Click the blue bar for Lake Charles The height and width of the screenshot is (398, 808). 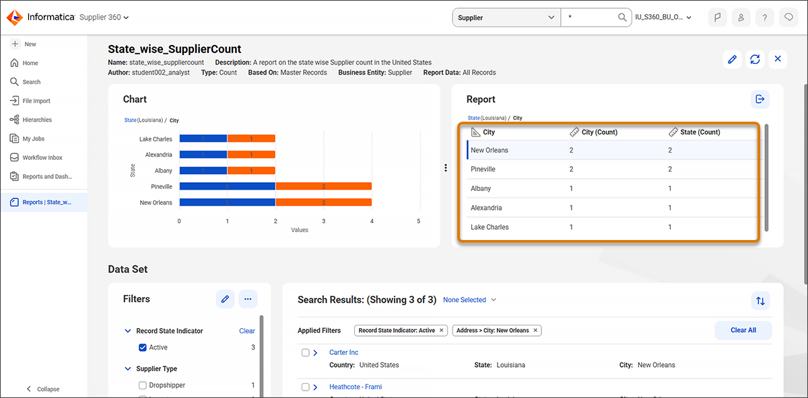point(203,138)
